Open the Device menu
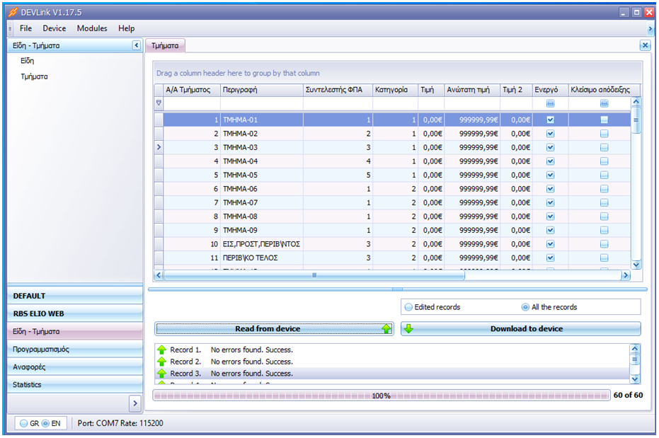The image size is (659, 438). pyautogui.click(x=54, y=28)
